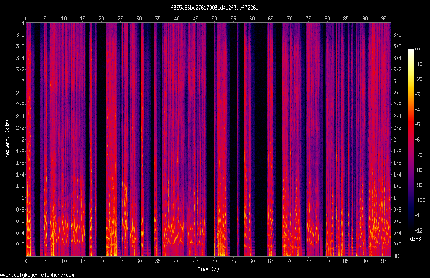Image resolution: width=430 pixels, height=278 pixels.
Task: Click the '20' tick on the top time axis
Action: point(101,19)
